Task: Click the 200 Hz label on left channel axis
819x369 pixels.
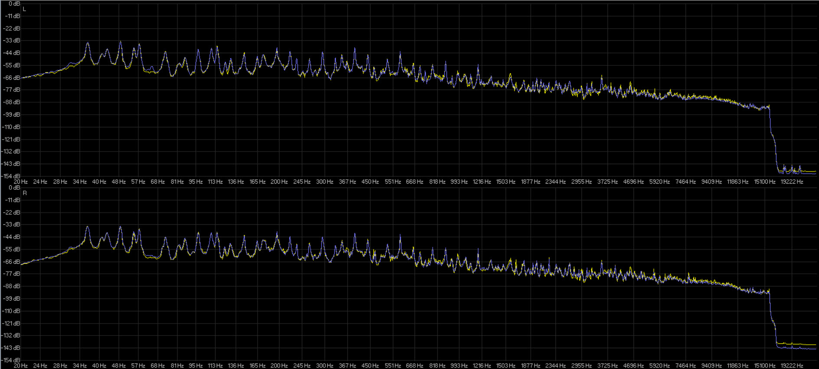Action: [x=279, y=182]
